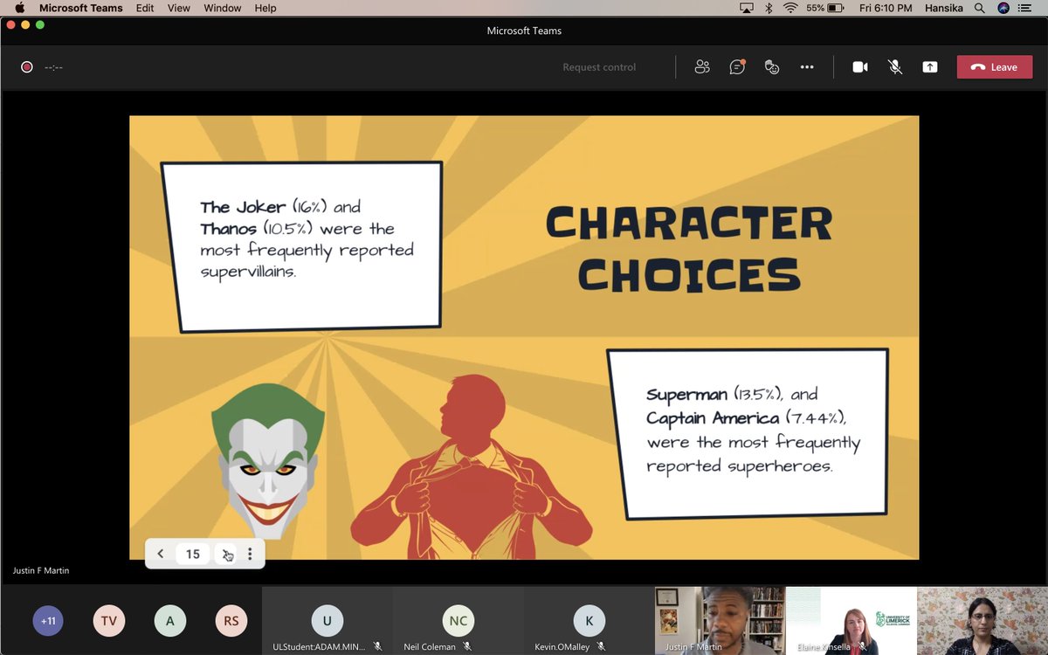Open the Hansika user menu

tap(944, 8)
